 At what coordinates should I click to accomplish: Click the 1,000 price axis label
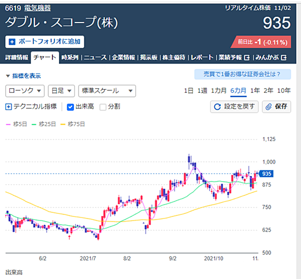tap(269, 162)
